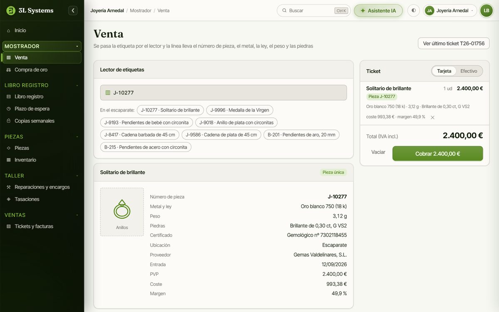Image resolution: width=499 pixels, height=312 pixels.
Task: Click Vaciar to empty the ticket
Action: coord(378,152)
